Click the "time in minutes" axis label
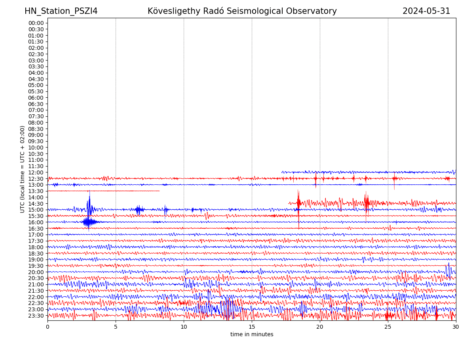This screenshot has height=356, width=475. [x=252, y=335]
